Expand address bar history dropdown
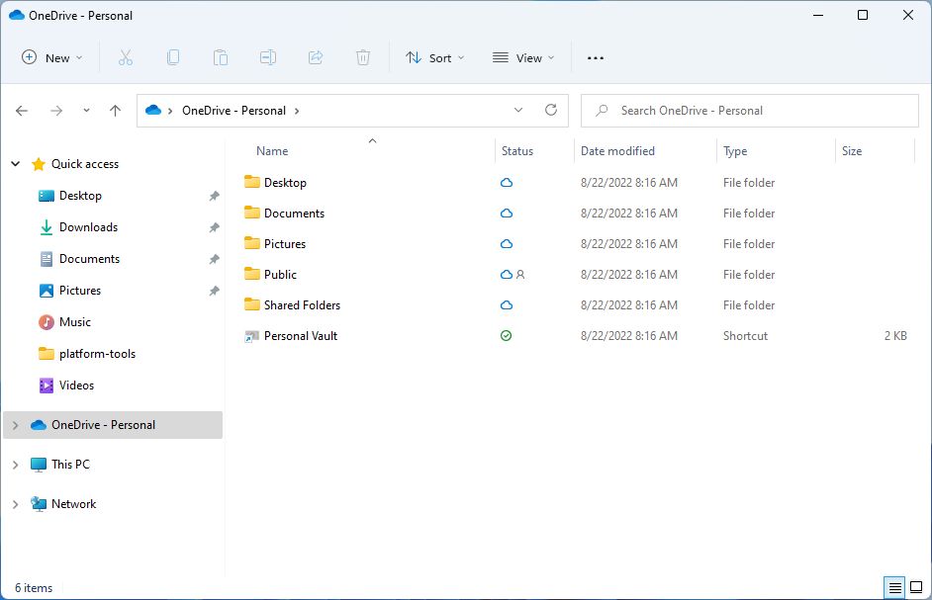932x600 pixels. (518, 110)
